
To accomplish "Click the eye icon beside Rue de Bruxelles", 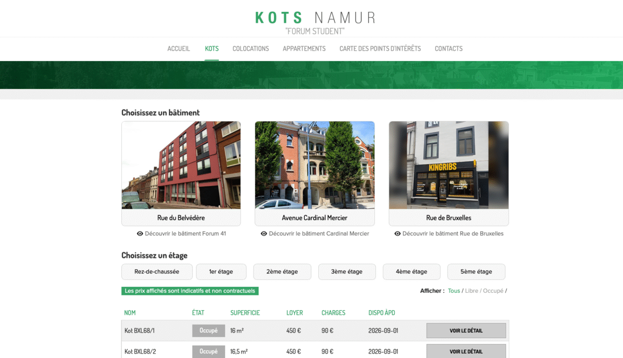I will (x=397, y=234).
